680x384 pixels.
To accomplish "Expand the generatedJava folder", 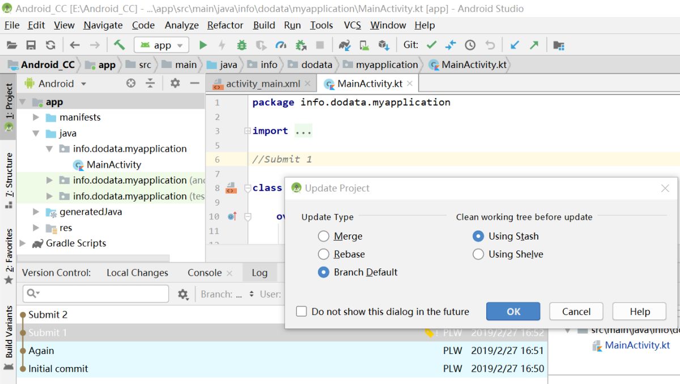I will pos(36,212).
